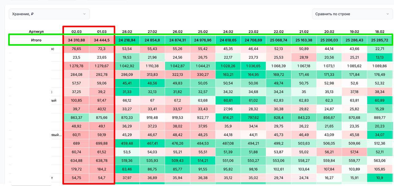Click the cell with value 15,29
394x186 pixels.
click(380, 109)
